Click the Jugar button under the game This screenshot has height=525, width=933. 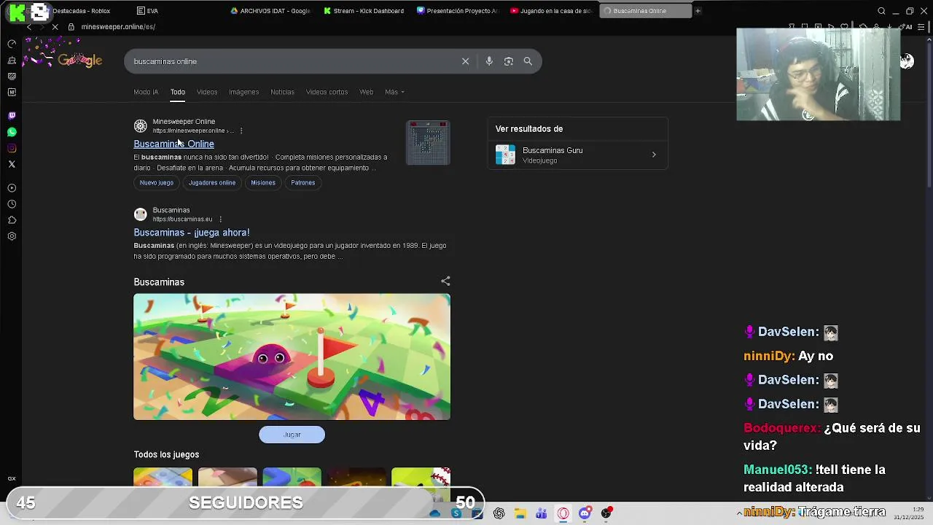click(292, 435)
